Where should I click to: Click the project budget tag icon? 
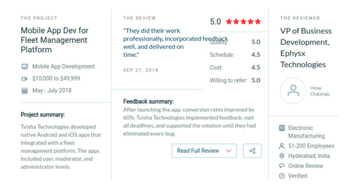(25, 79)
